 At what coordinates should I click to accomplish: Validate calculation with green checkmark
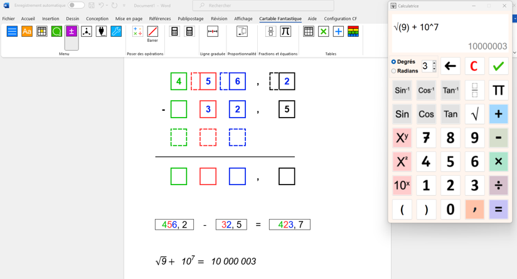(498, 66)
